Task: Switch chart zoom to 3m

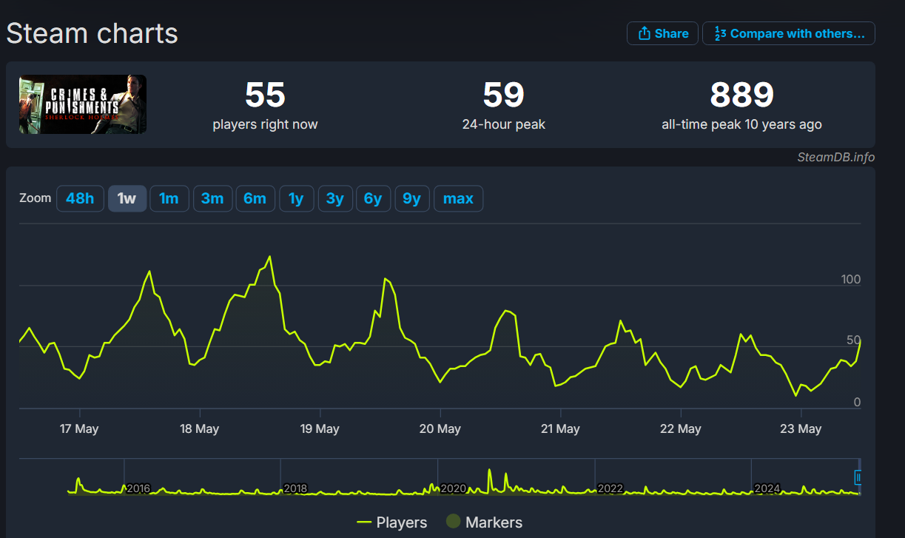Action: point(212,198)
